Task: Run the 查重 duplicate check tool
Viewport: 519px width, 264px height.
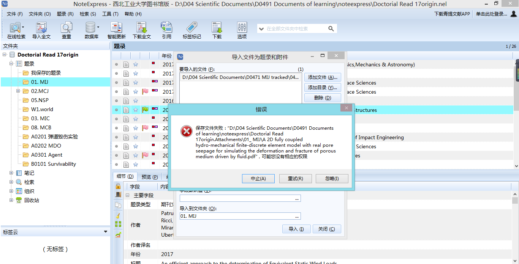Action: [66, 30]
